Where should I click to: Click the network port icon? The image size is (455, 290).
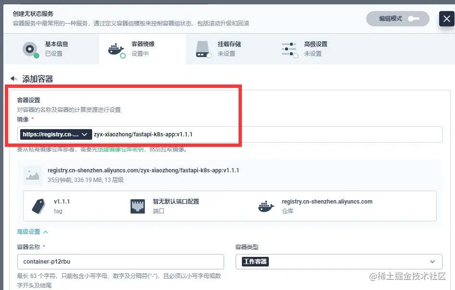click(x=138, y=206)
